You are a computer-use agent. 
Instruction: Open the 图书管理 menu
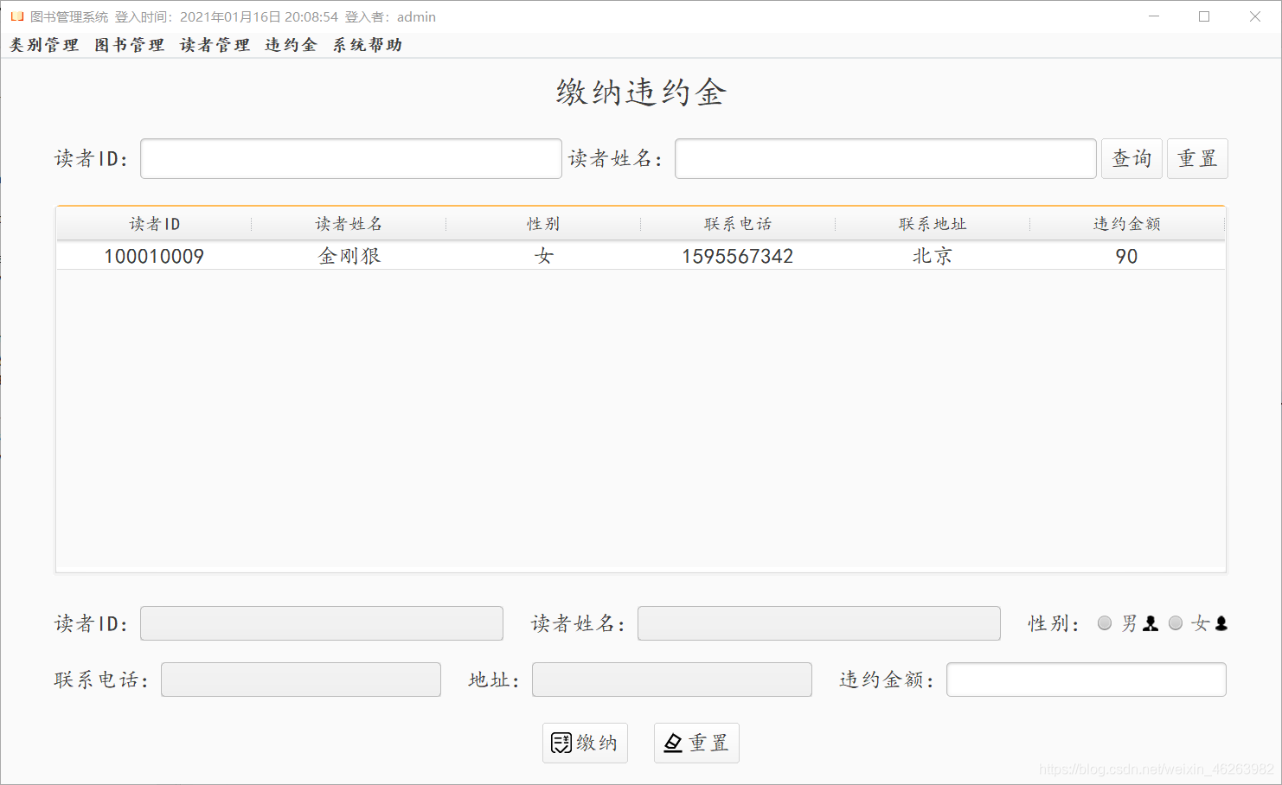point(130,45)
